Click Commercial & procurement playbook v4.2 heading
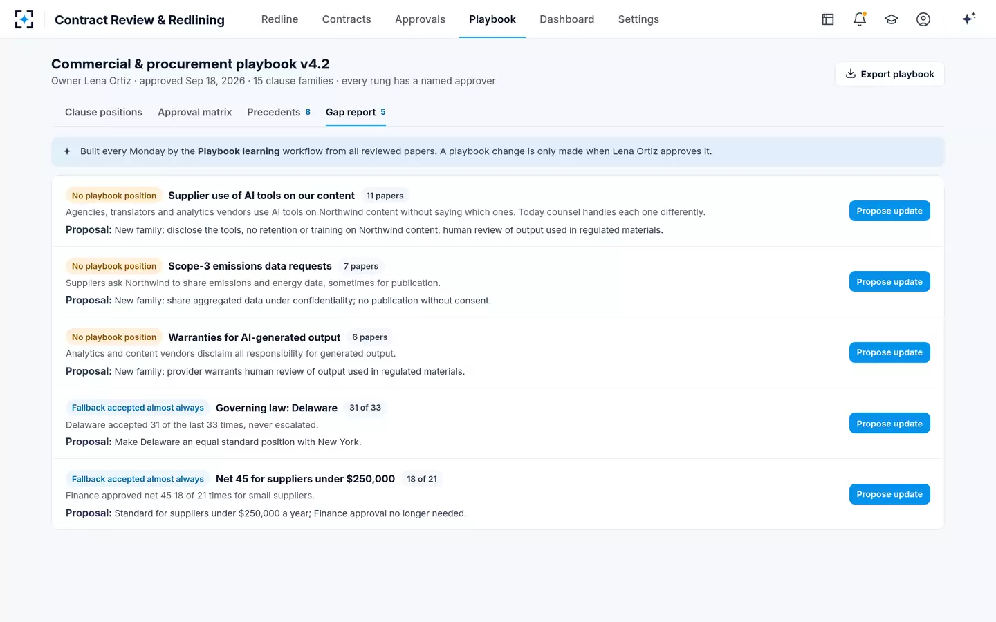Image resolution: width=996 pixels, height=622 pixels. [x=190, y=64]
